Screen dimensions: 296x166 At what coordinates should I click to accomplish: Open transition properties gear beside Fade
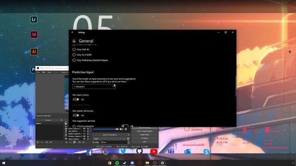[x=128, y=139]
